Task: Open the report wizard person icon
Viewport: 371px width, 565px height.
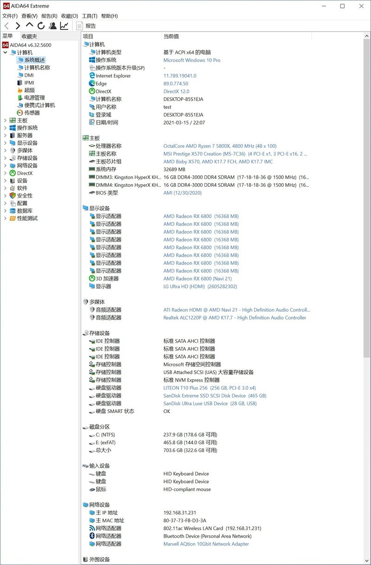Action: click(x=52, y=26)
